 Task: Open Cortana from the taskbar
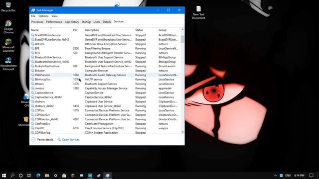coord(21,176)
